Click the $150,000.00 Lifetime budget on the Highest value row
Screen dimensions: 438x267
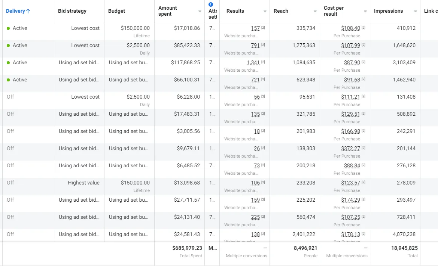click(135, 183)
